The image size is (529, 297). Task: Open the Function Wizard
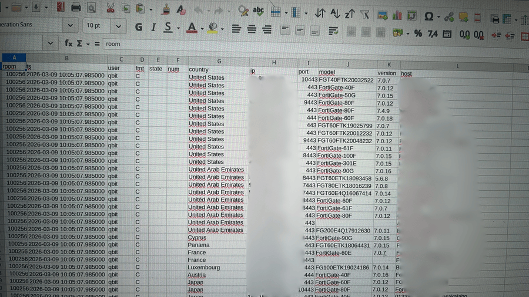[69, 43]
